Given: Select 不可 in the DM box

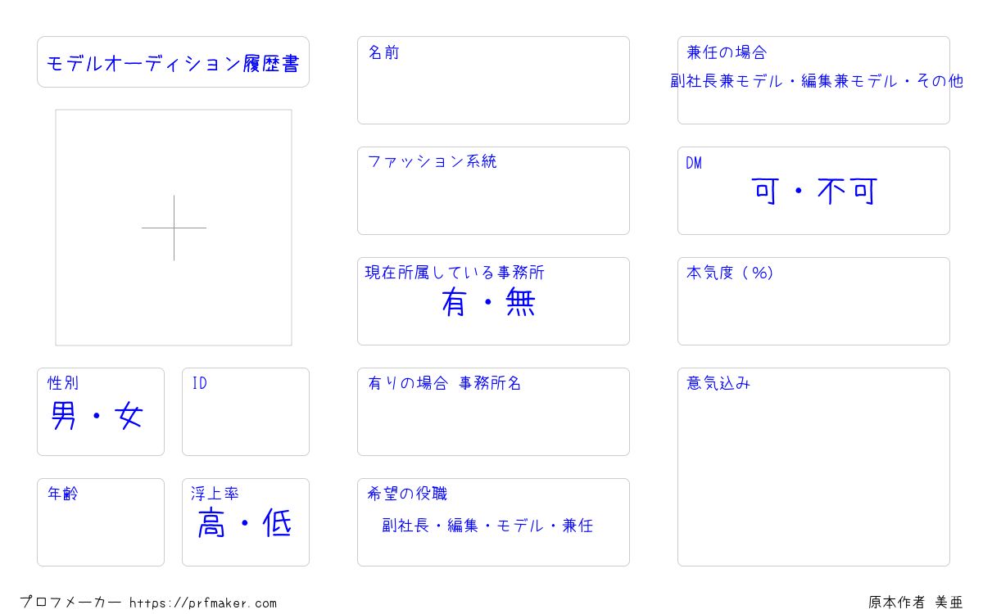Looking at the screenshot, I should point(848,192).
